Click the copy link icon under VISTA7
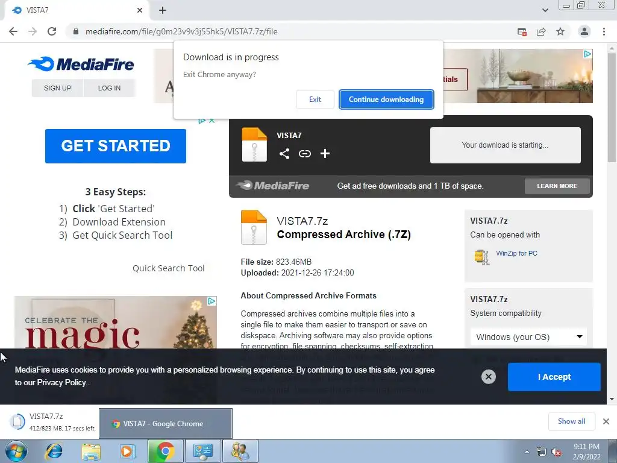 304,154
